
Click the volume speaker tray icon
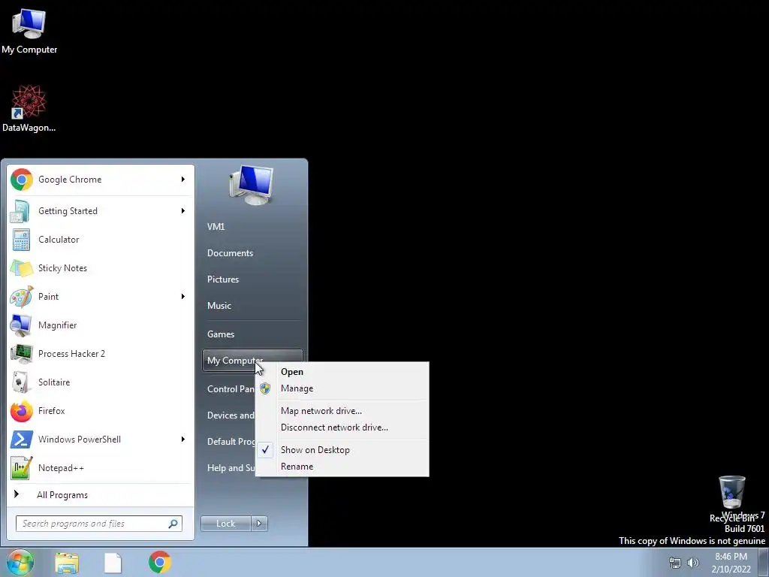click(x=693, y=563)
